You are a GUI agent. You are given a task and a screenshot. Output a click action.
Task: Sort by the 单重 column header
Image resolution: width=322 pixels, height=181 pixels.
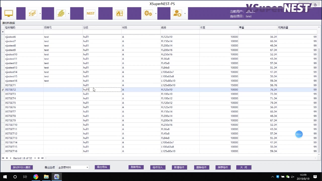pyautogui.click(x=258, y=27)
